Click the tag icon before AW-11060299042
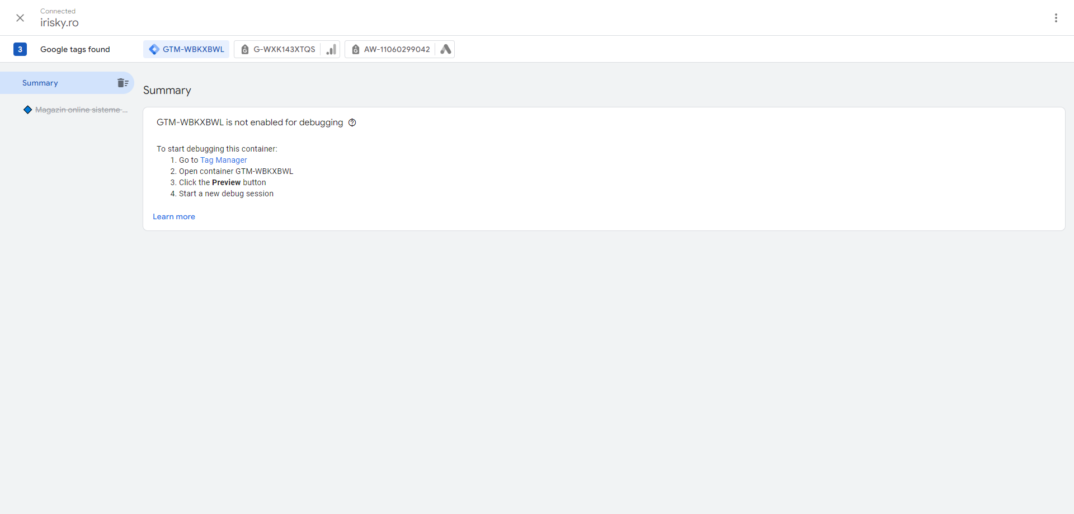 click(x=356, y=49)
